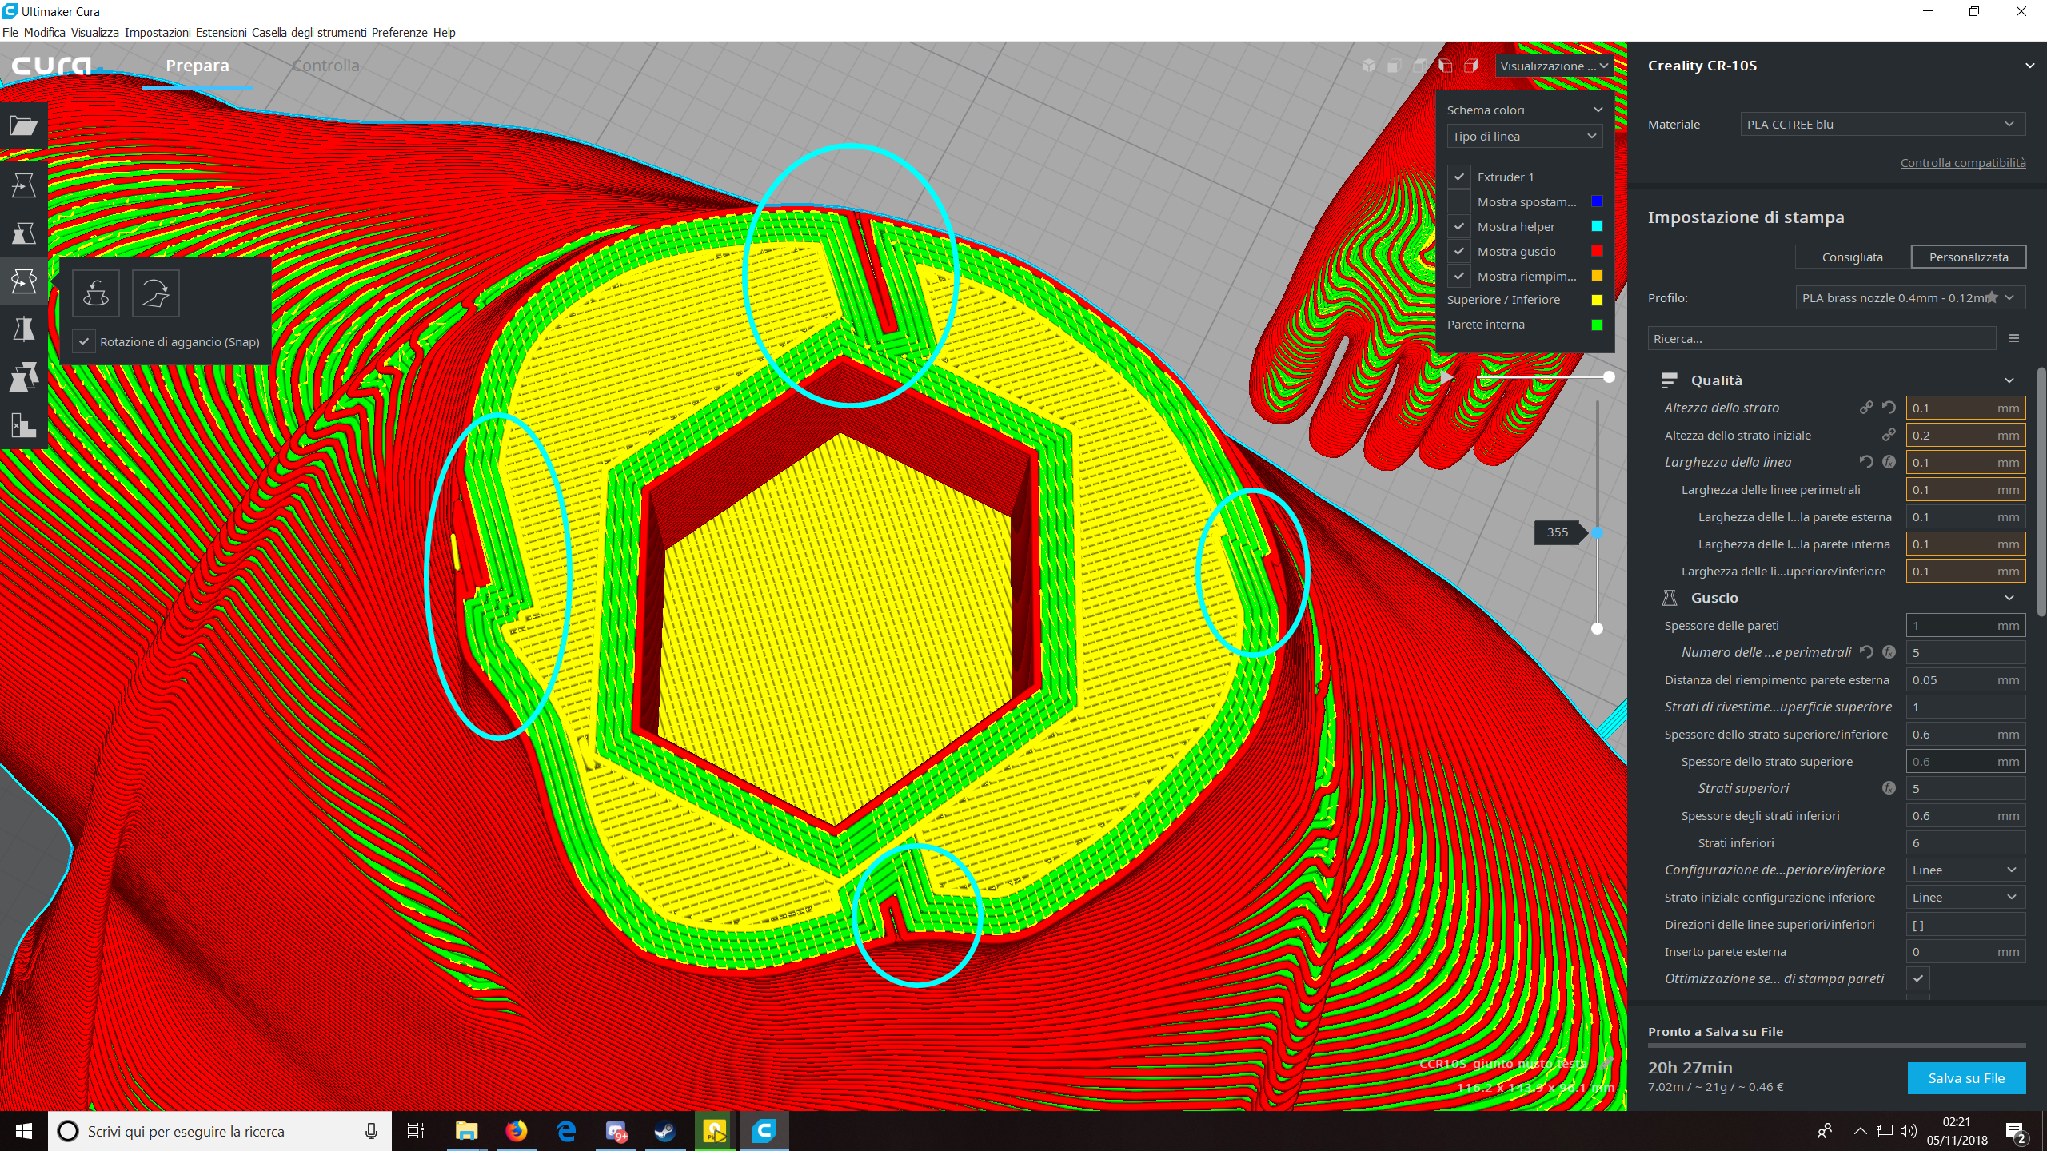This screenshot has height=1151, width=2047.
Task: Click in the Ricerca settings search field
Action: point(1822,339)
